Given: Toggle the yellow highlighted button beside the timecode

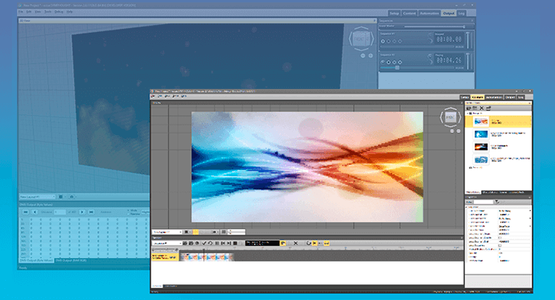Looking at the screenshot, I should click(x=283, y=244).
